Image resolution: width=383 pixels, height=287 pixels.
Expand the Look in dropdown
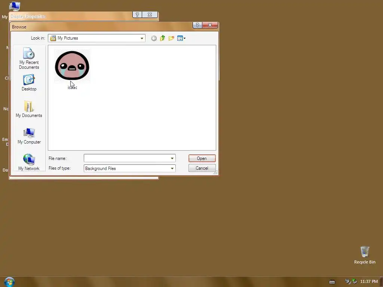142,38
